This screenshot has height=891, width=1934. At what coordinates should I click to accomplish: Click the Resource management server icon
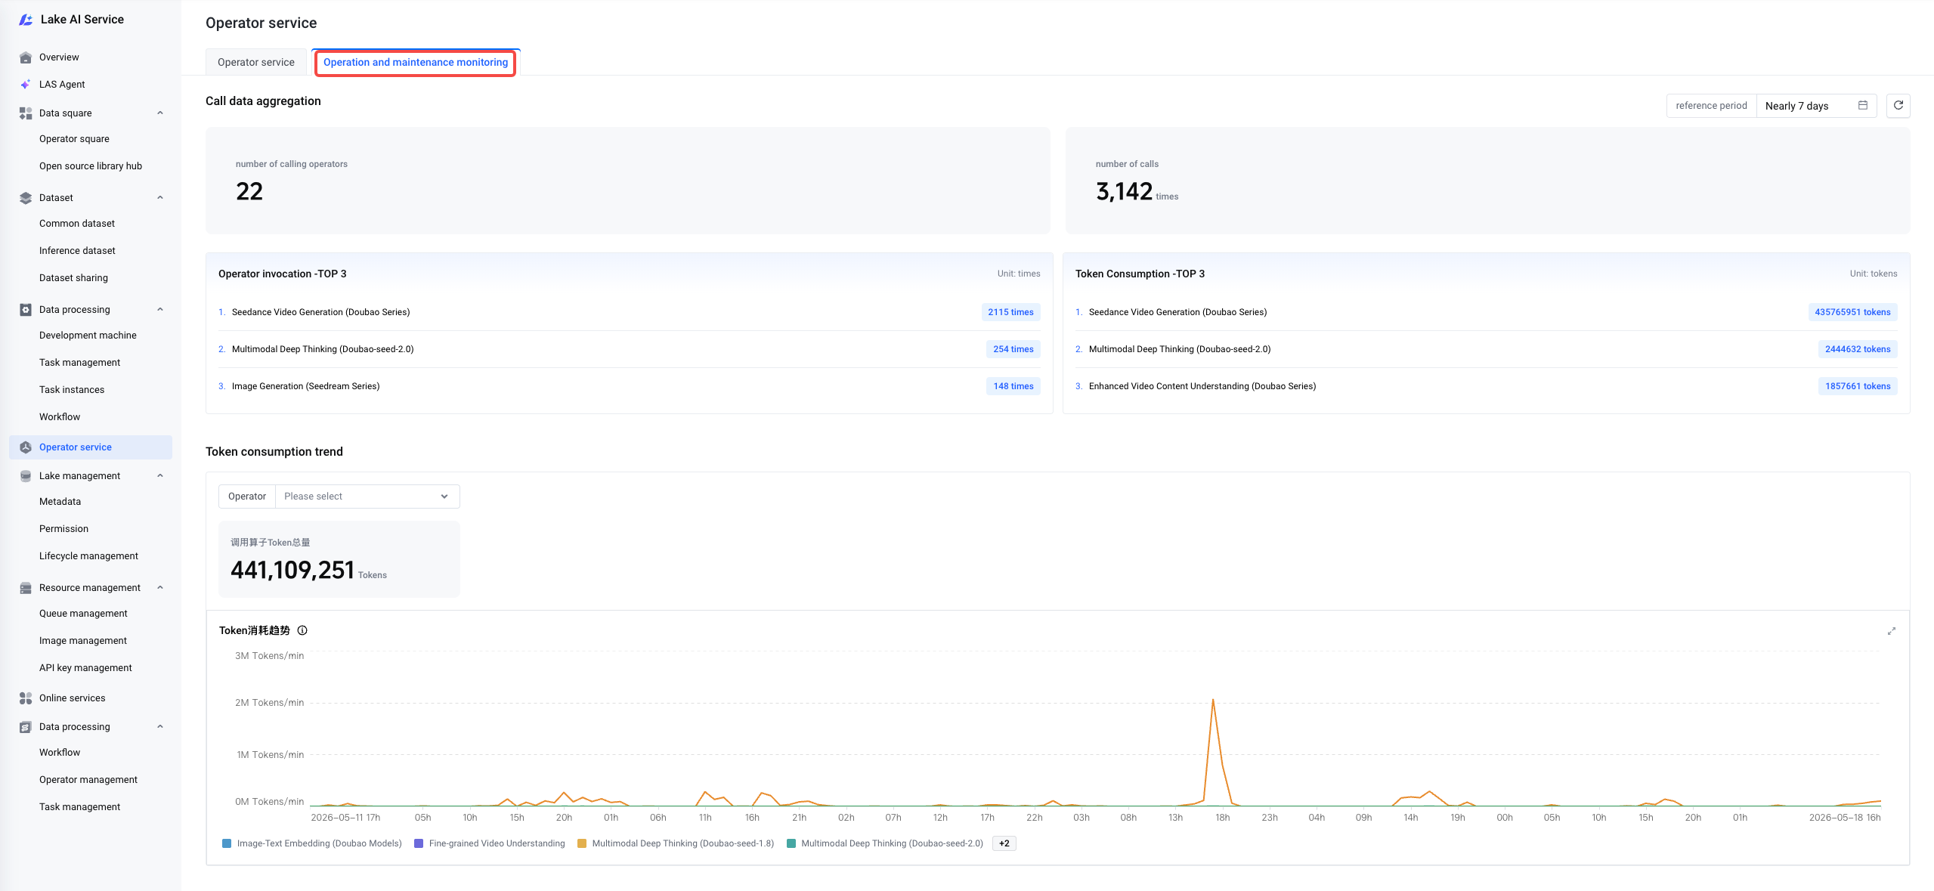tap(26, 588)
